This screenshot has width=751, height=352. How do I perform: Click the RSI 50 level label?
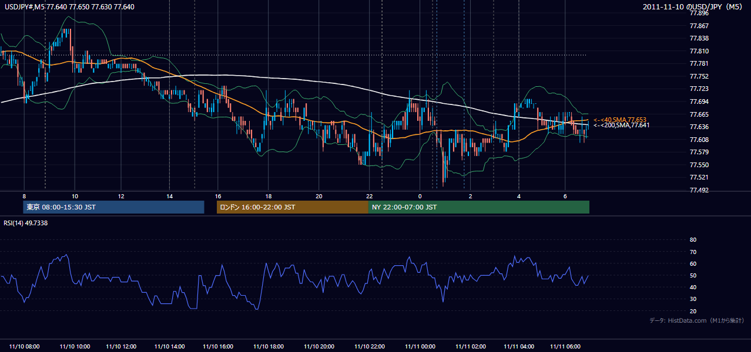(693, 275)
